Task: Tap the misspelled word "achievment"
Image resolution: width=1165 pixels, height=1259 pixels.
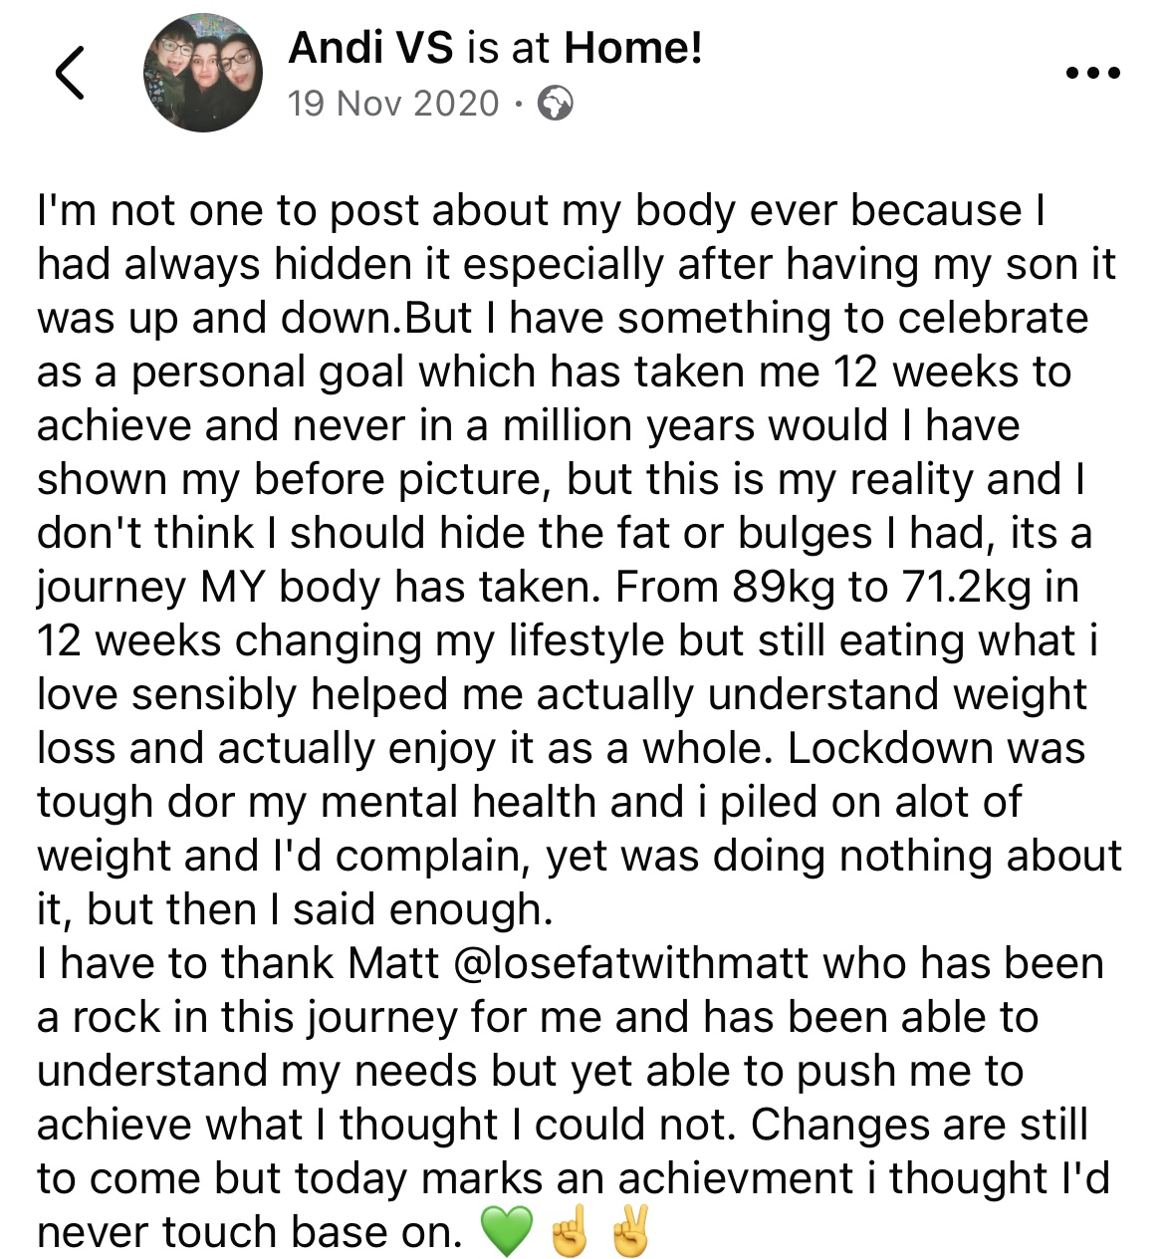Action: [735, 1178]
